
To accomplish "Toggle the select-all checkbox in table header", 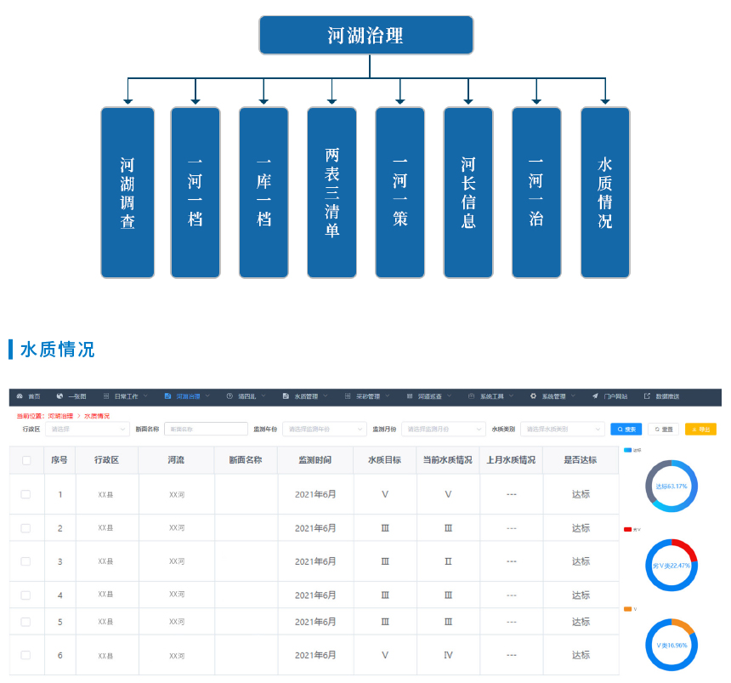I will (26, 460).
